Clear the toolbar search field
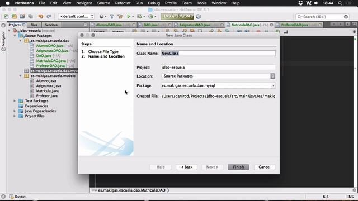Image resolution: width=358 pixels, height=201 pixels. [346, 17]
